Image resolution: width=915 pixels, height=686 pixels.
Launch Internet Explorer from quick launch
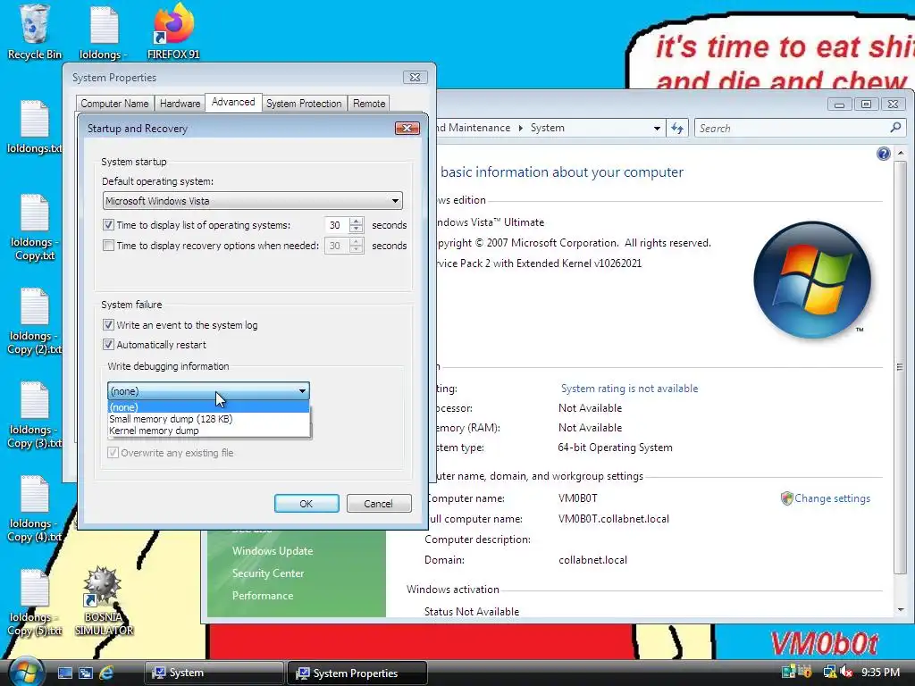tap(106, 673)
